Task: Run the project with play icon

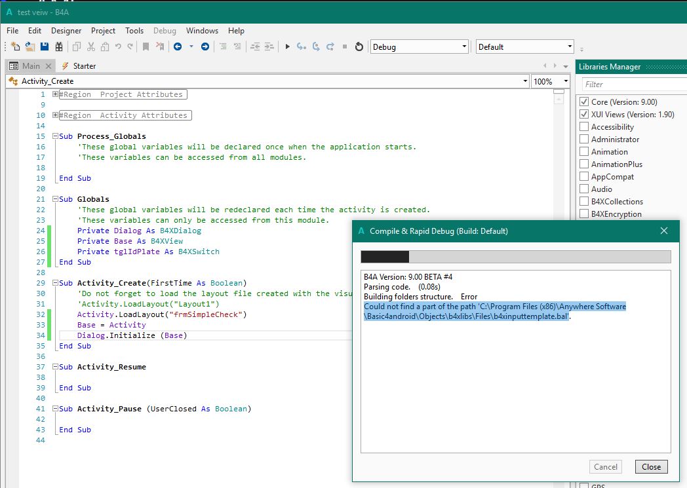Action: click(x=287, y=47)
